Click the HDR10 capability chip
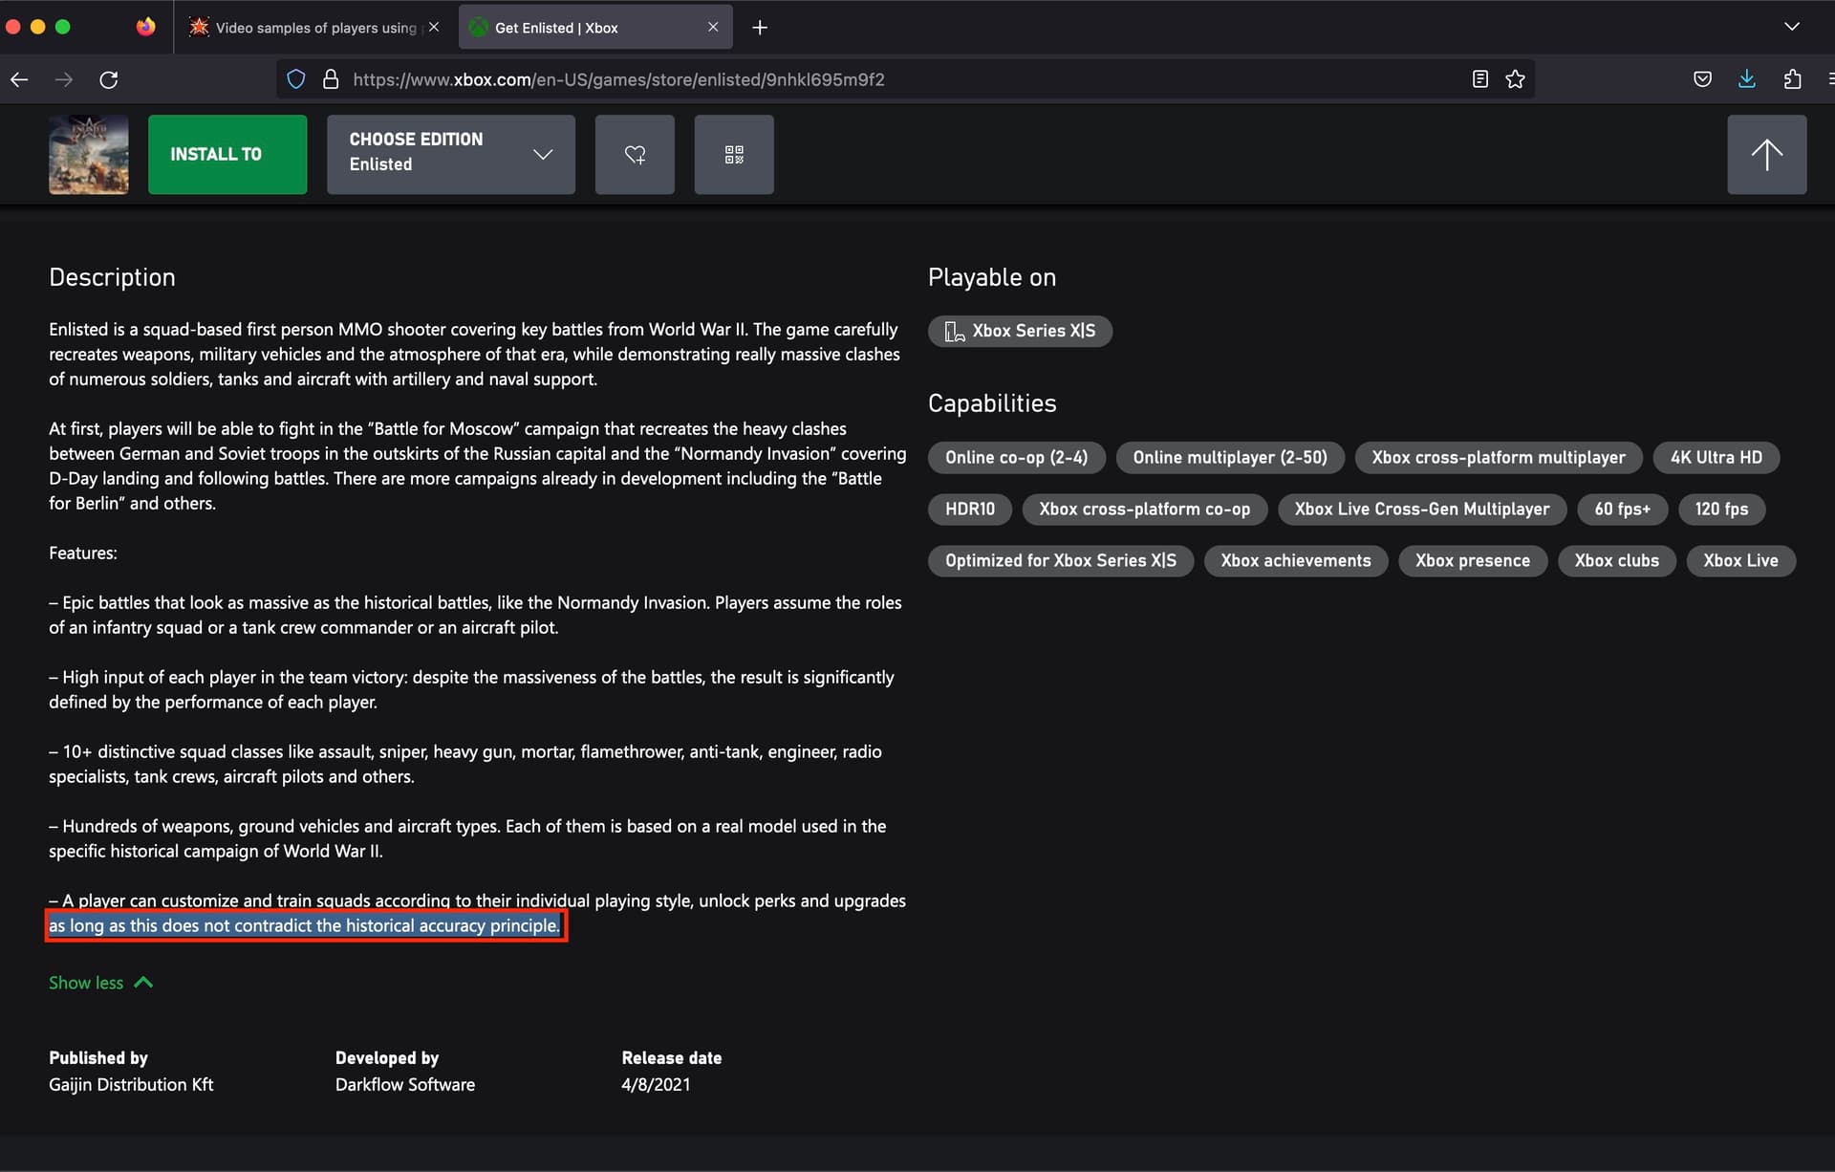 970,509
